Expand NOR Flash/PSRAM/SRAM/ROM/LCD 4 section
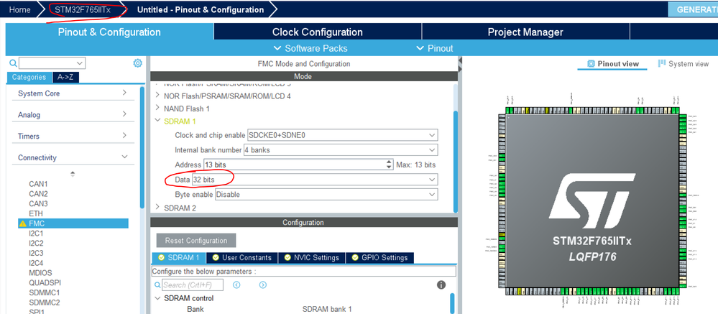The image size is (718, 314). (158, 96)
